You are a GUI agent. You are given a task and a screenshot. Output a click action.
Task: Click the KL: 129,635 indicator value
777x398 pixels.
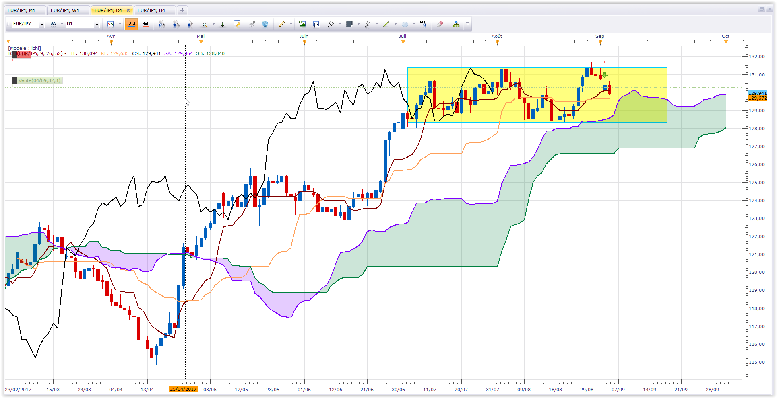point(115,53)
